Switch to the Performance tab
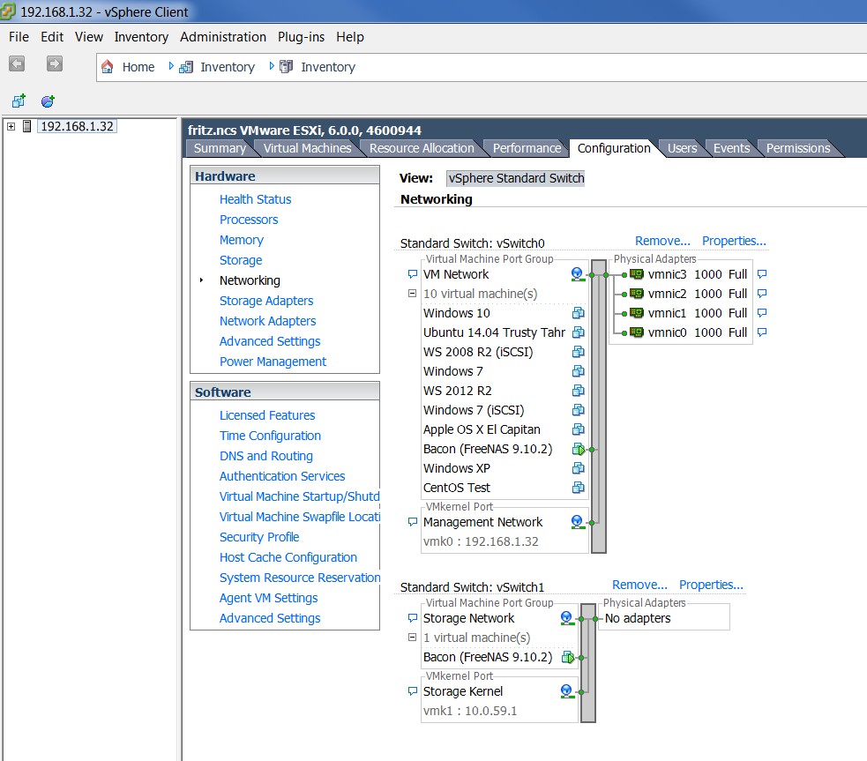Image resolution: width=867 pixels, height=761 pixels. [x=527, y=148]
